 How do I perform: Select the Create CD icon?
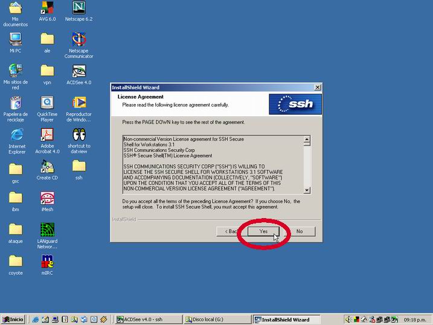(x=47, y=170)
